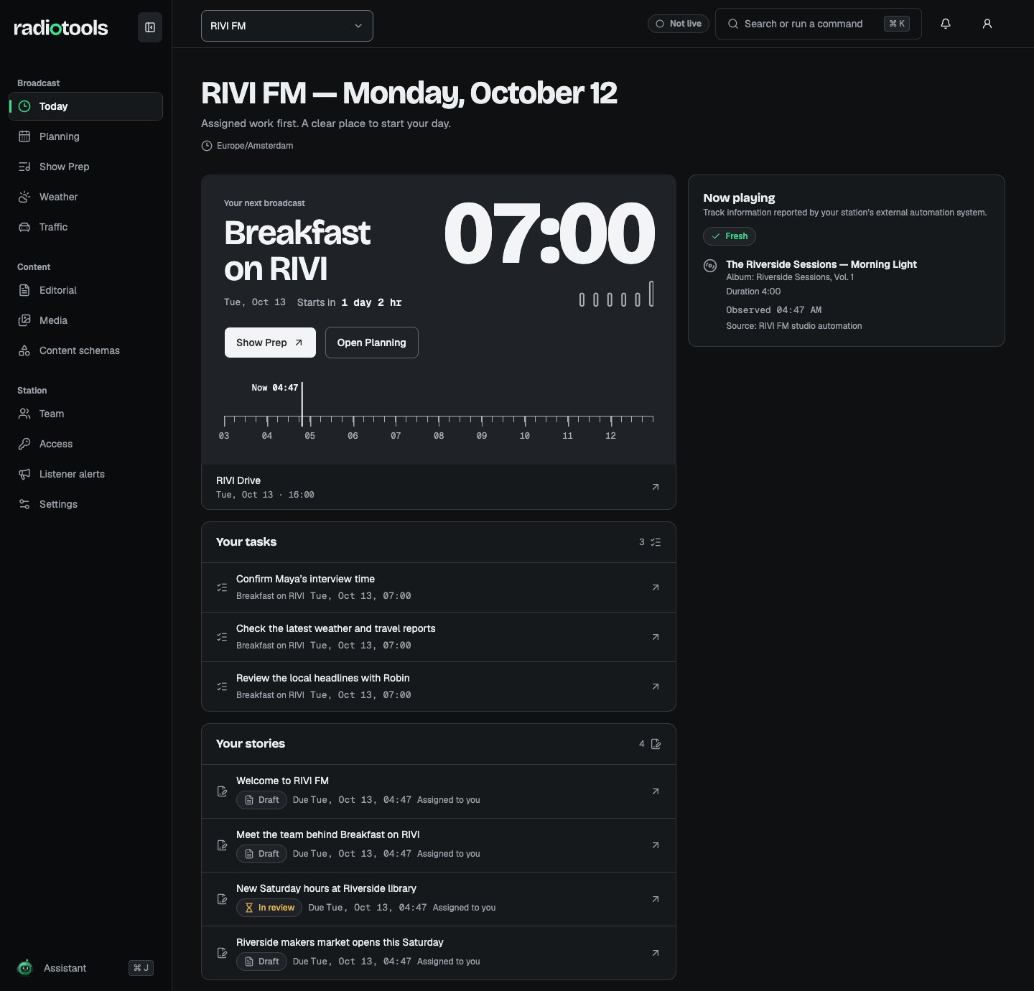Open Access in sidebar

[x=85, y=444]
